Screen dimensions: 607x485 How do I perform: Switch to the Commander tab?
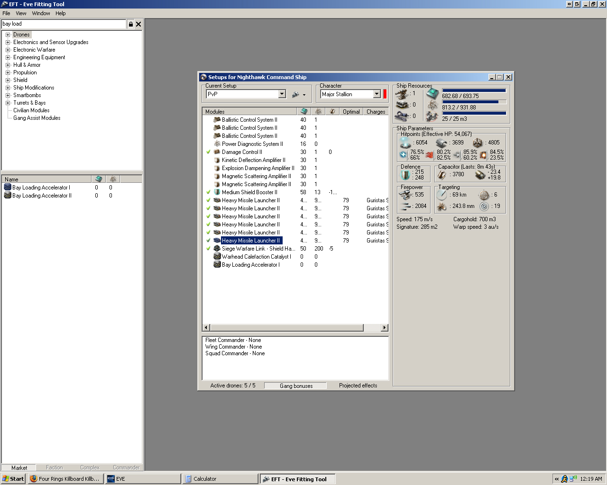[126, 467]
